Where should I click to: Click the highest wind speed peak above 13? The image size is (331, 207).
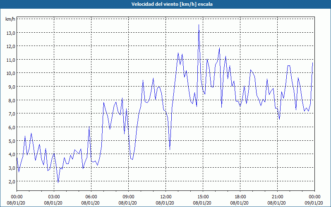[199, 25]
